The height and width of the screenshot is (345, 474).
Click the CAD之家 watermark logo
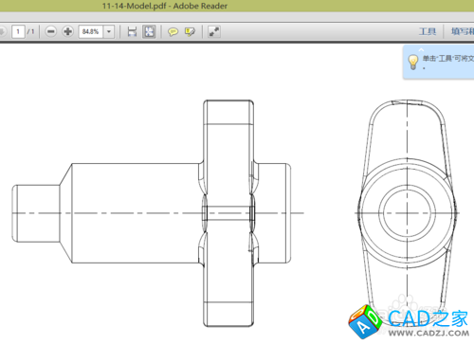(410, 321)
